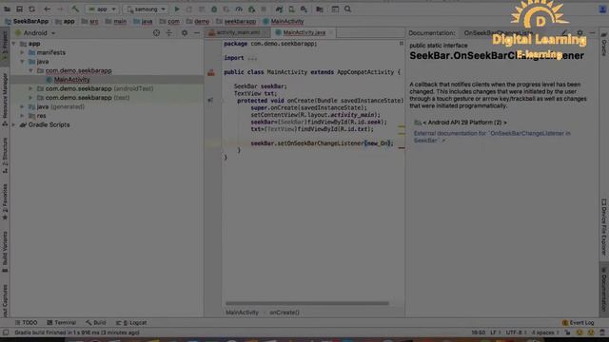Viewport: 609px width, 342px height.
Task: Click Android API 29 Platform link
Action: [x=464, y=123]
